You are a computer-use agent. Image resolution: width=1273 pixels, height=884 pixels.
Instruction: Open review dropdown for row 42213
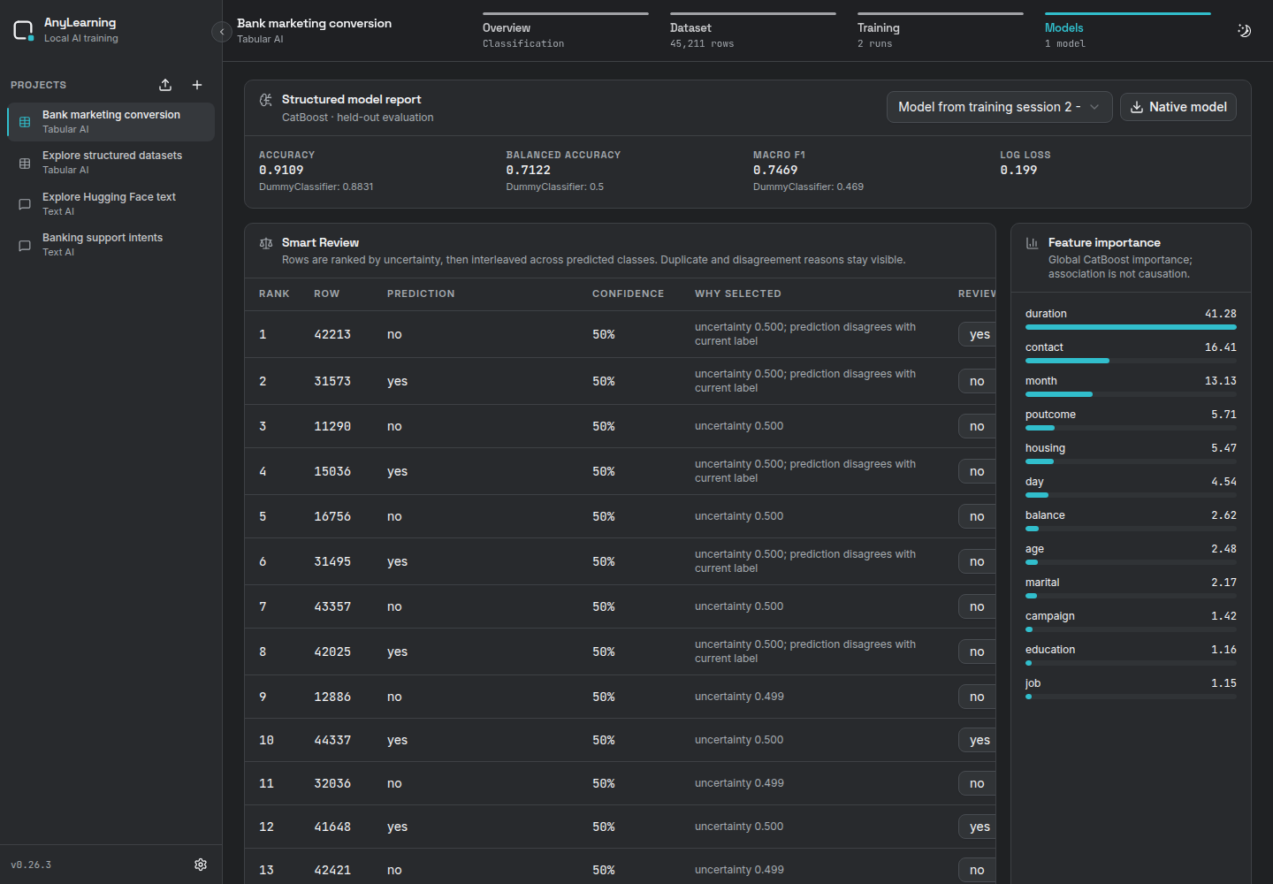pos(978,334)
